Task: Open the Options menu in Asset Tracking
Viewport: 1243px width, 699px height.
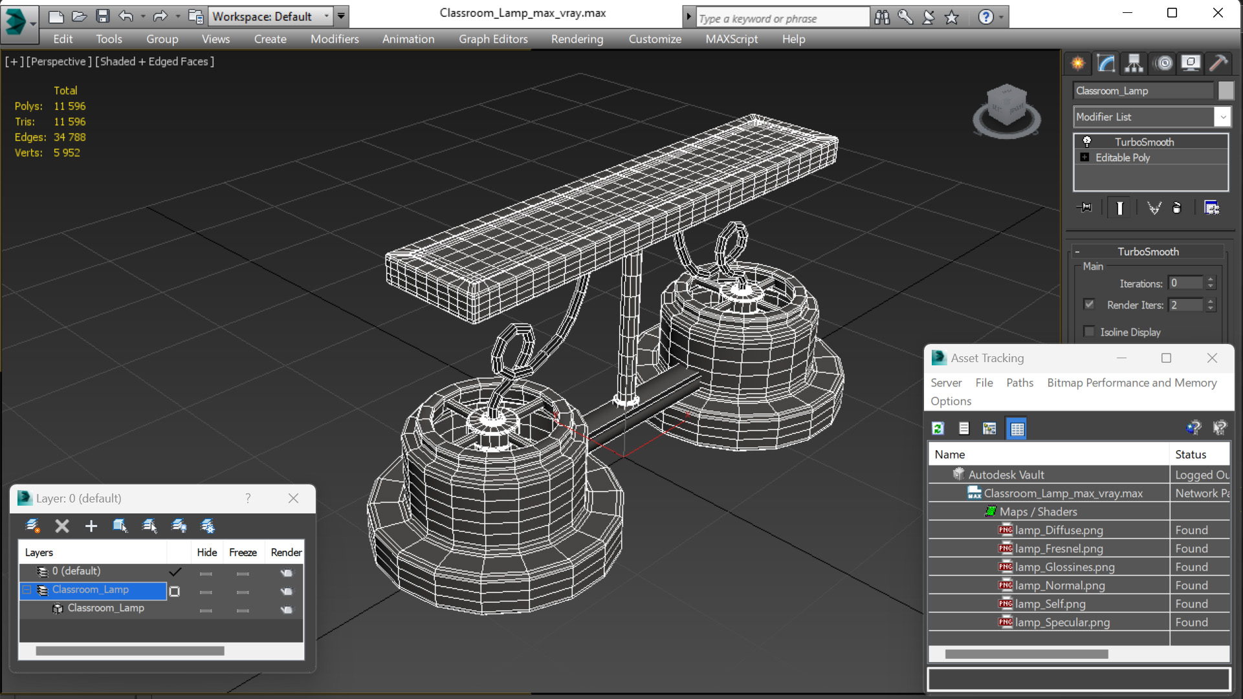Action: point(951,401)
